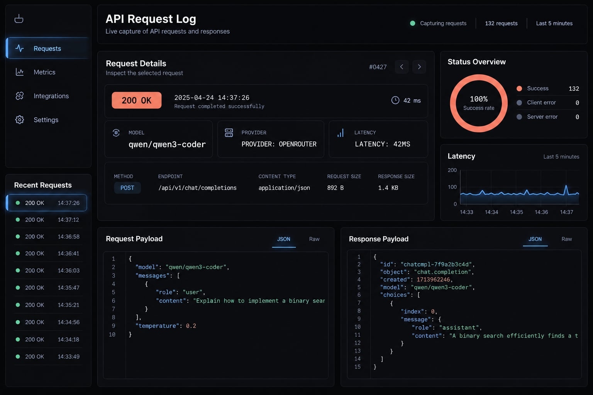Click the Settings gear icon

pyautogui.click(x=20, y=120)
